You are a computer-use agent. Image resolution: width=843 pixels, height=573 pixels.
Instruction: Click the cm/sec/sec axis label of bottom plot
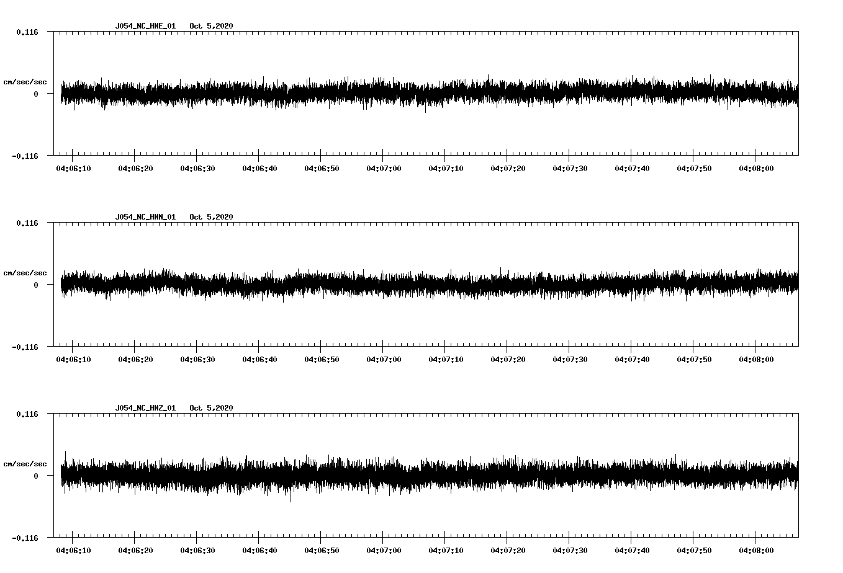(25, 463)
